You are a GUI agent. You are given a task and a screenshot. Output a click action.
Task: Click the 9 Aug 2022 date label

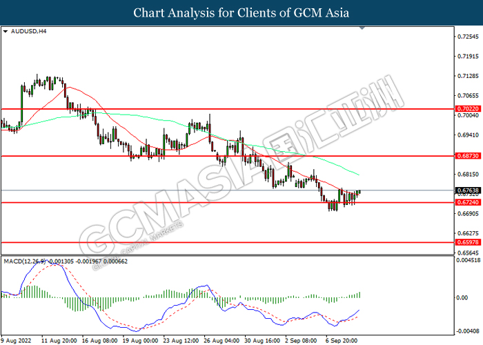coord(17,340)
